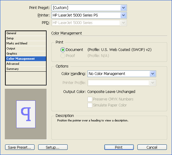Enable Preserve CMYK Numbers checkbox
172x155 pixels.
point(90,99)
